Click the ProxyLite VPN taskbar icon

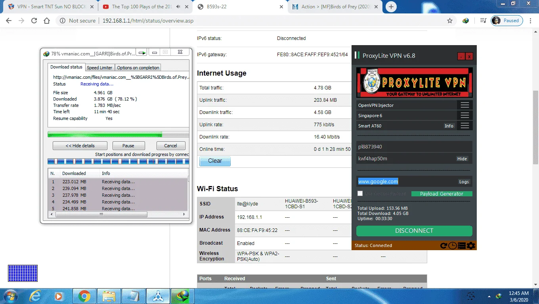(158, 296)
